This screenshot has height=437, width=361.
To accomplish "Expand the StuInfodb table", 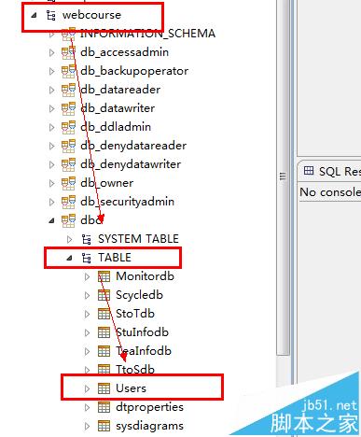I will point(88,332).
